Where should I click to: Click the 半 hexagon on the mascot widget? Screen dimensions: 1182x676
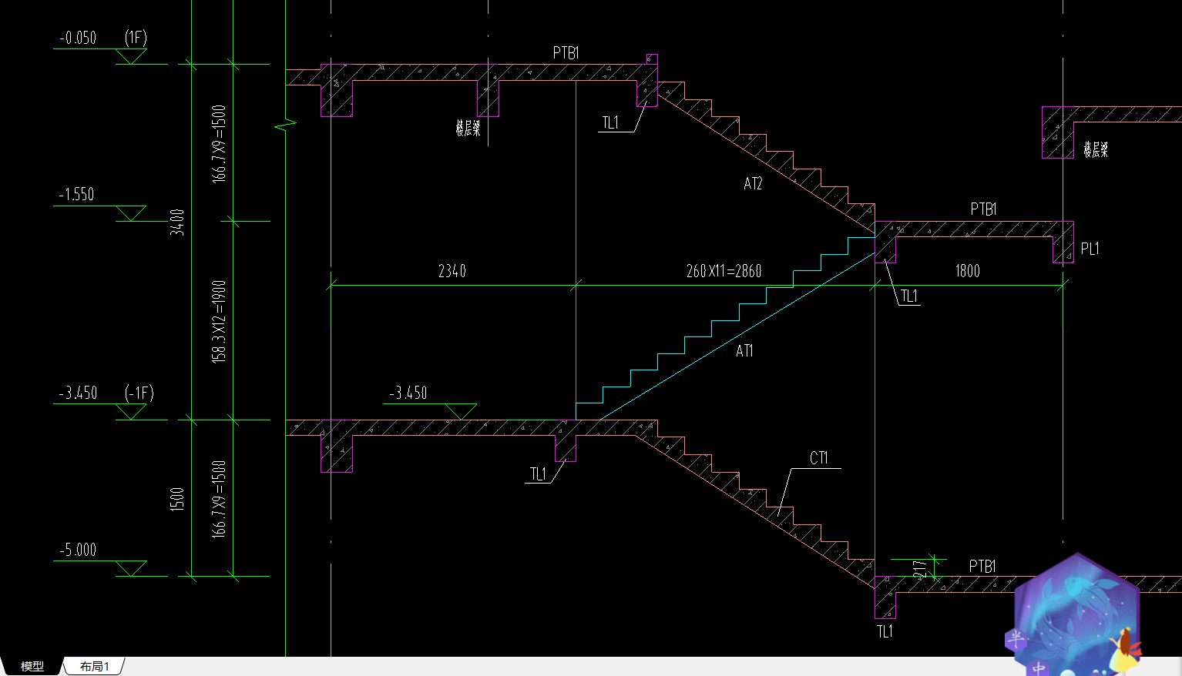pos(1017,638)
